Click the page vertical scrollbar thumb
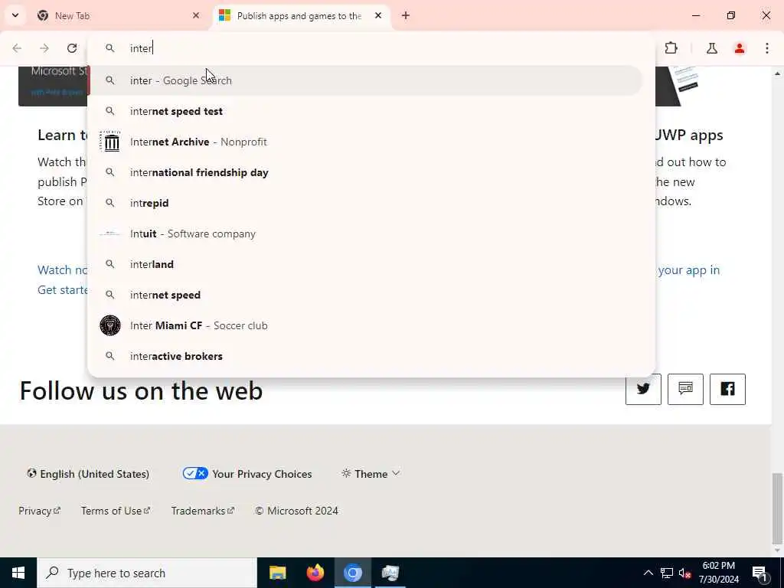784x588 pixels. [x=777, y=507]
